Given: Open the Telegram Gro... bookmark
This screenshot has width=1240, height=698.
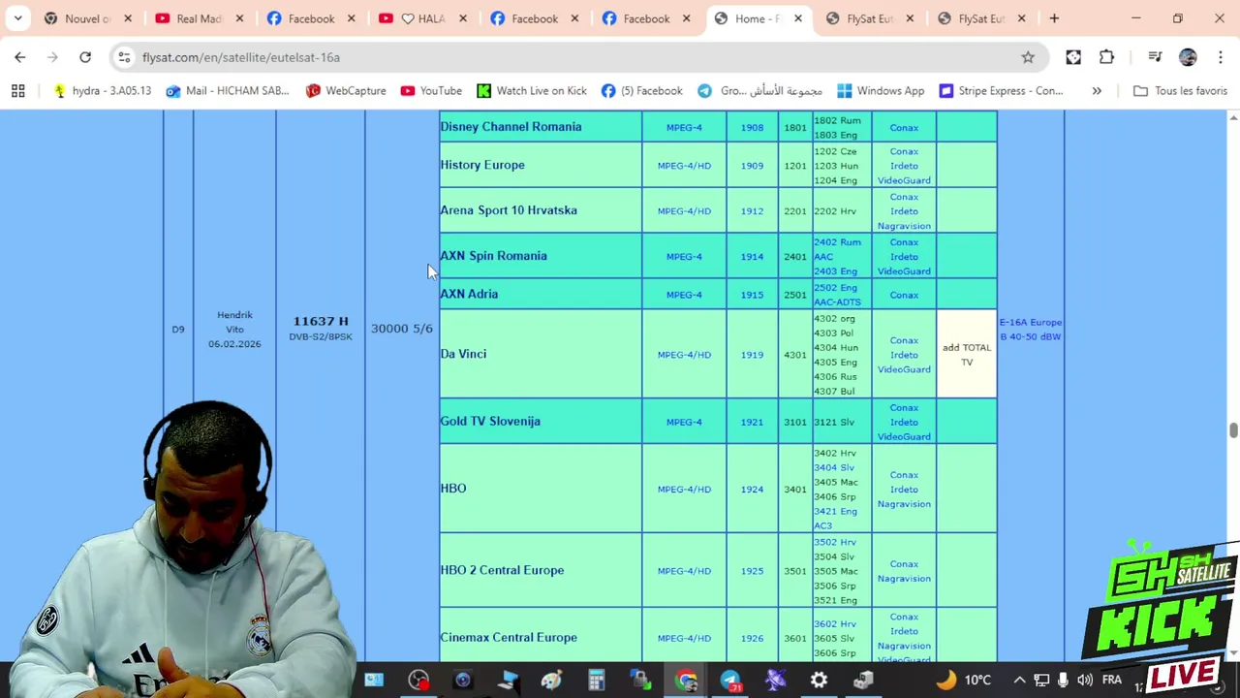Looking at the screenshot, I should tap(759, 90).
